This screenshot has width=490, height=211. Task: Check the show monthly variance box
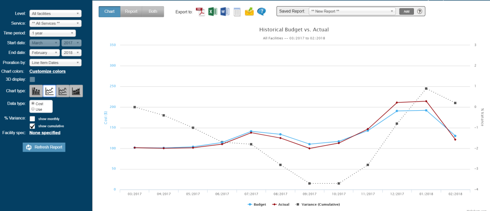32,119
